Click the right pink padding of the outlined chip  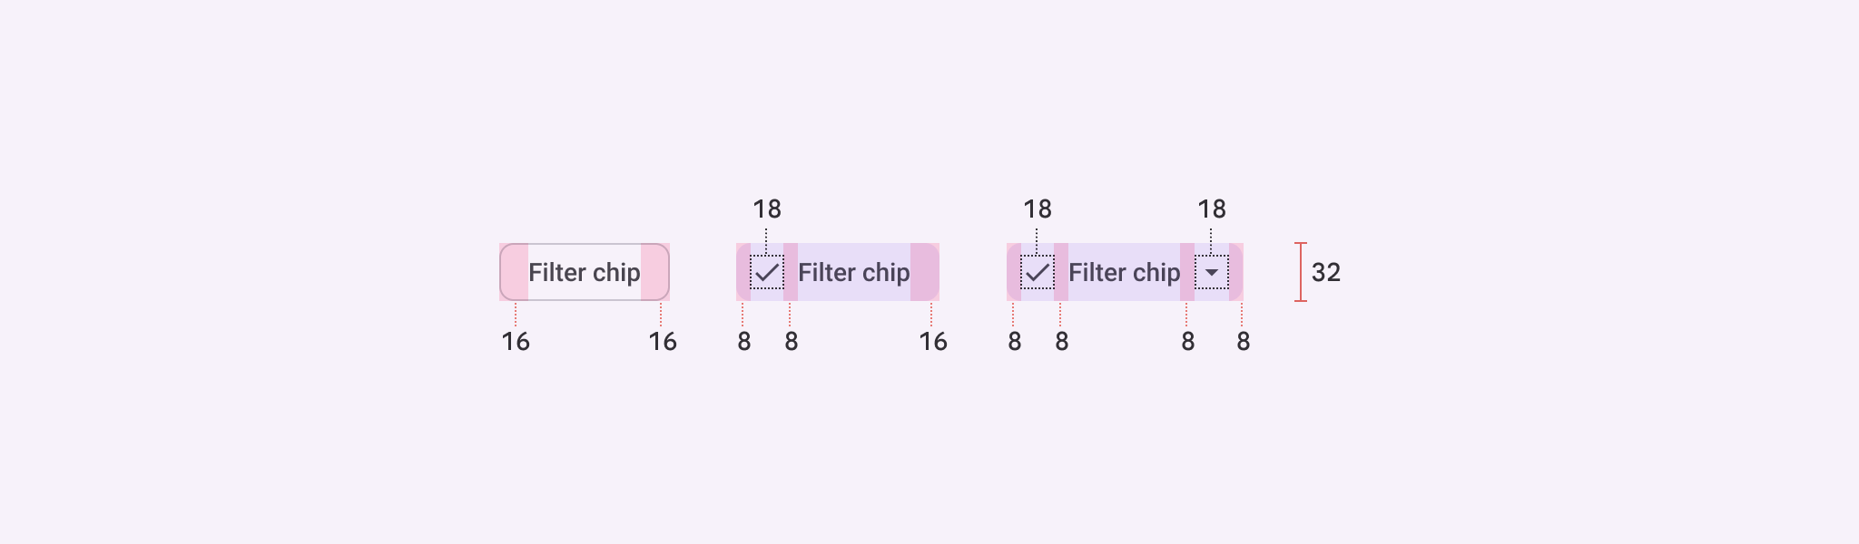click(654, 272)
